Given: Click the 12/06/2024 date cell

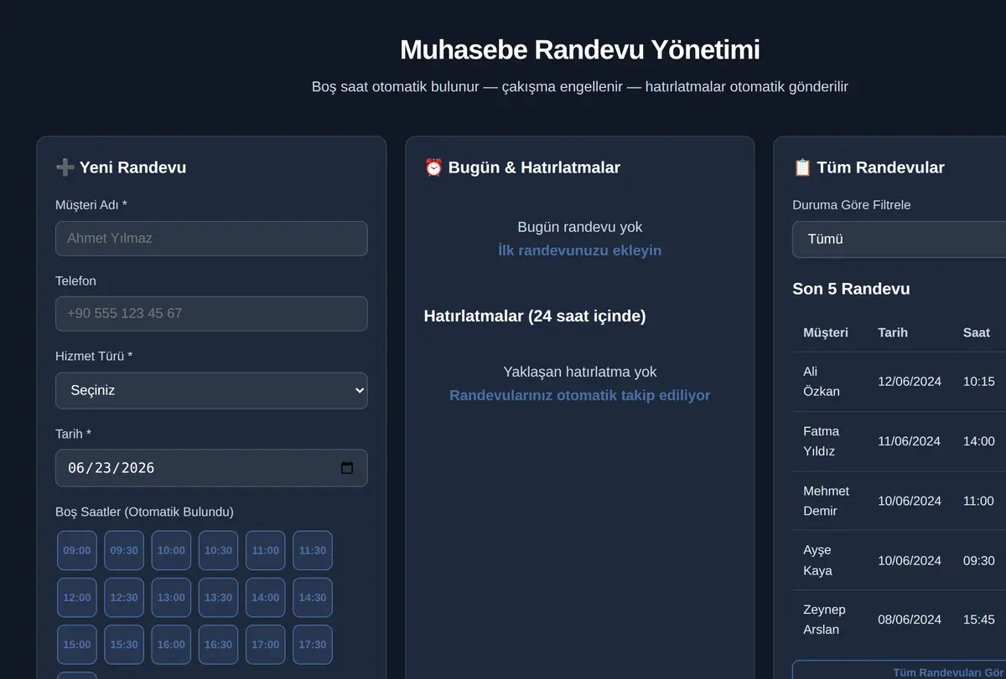Looking at the screenshot, I should [910, 381].
